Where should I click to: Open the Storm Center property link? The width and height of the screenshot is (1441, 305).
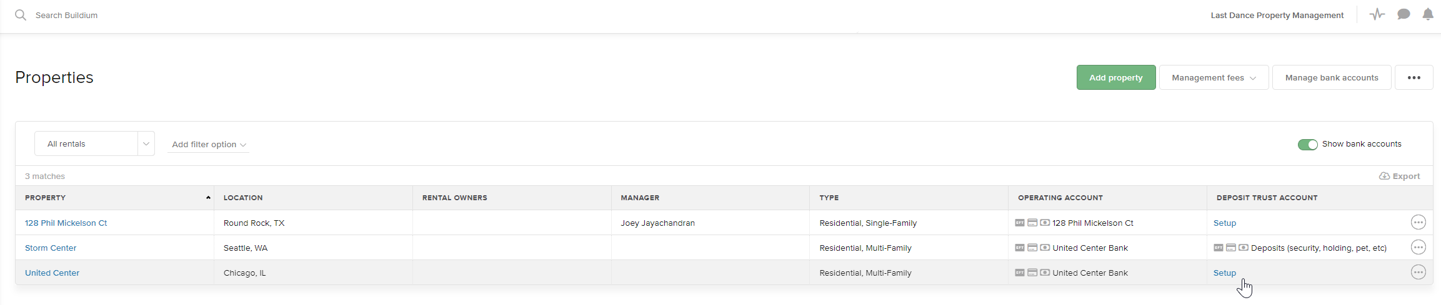coord(51,248)
